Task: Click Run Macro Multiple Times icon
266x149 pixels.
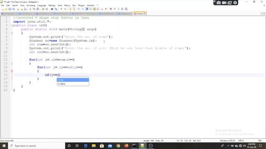Action: [122, 9]
